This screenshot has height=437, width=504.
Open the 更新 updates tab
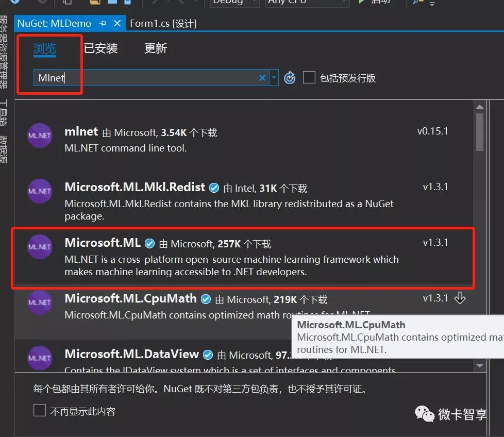156,48
